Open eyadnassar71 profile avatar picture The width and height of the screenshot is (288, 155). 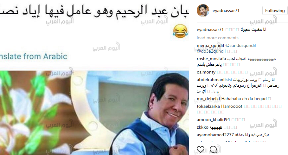[x=203, y=10]
